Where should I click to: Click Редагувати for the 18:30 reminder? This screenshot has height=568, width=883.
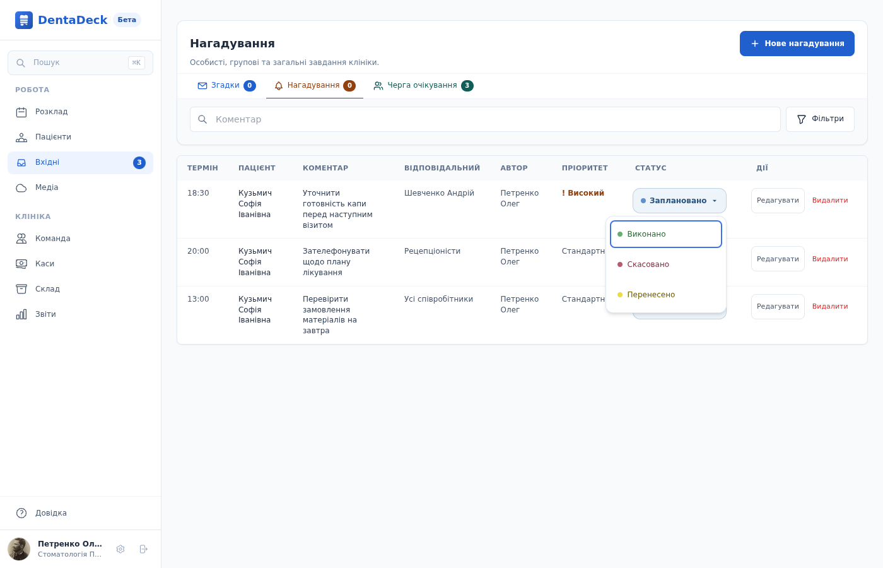[778, 201]
